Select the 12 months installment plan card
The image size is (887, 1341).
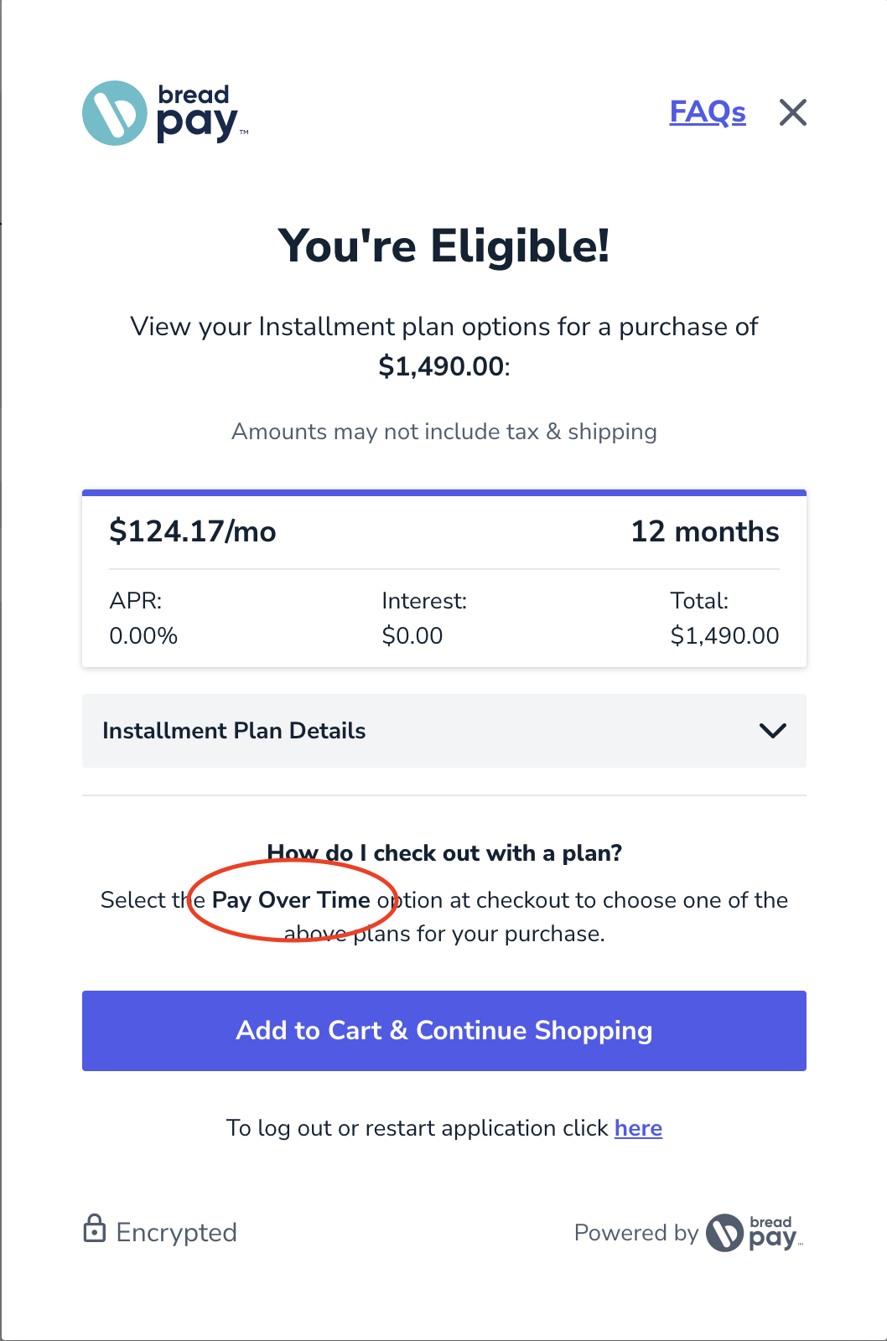tap(443, 578)
